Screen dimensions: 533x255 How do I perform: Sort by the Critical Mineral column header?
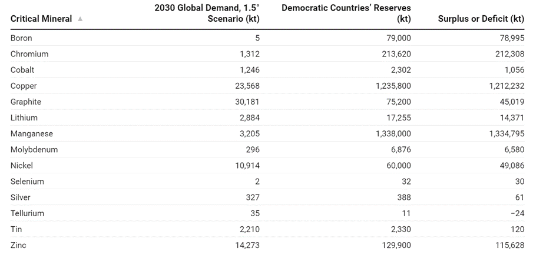[x=41, y=19]
